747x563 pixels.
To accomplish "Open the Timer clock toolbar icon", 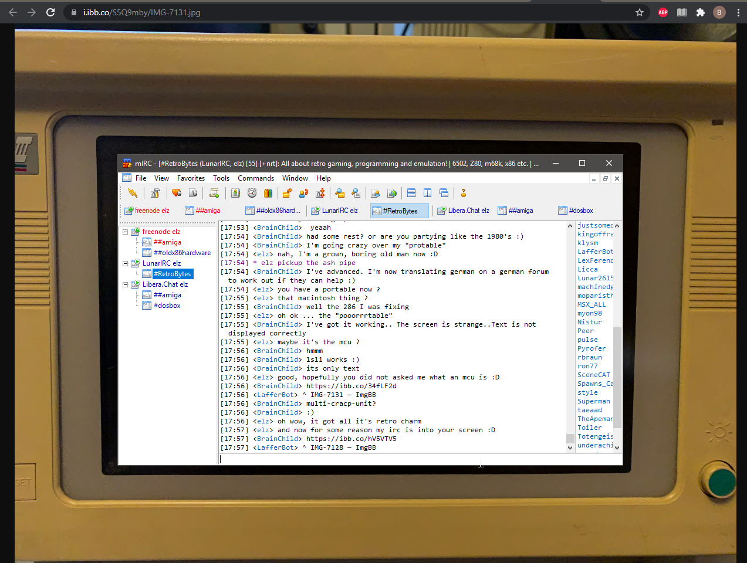I will coord(252,193).
